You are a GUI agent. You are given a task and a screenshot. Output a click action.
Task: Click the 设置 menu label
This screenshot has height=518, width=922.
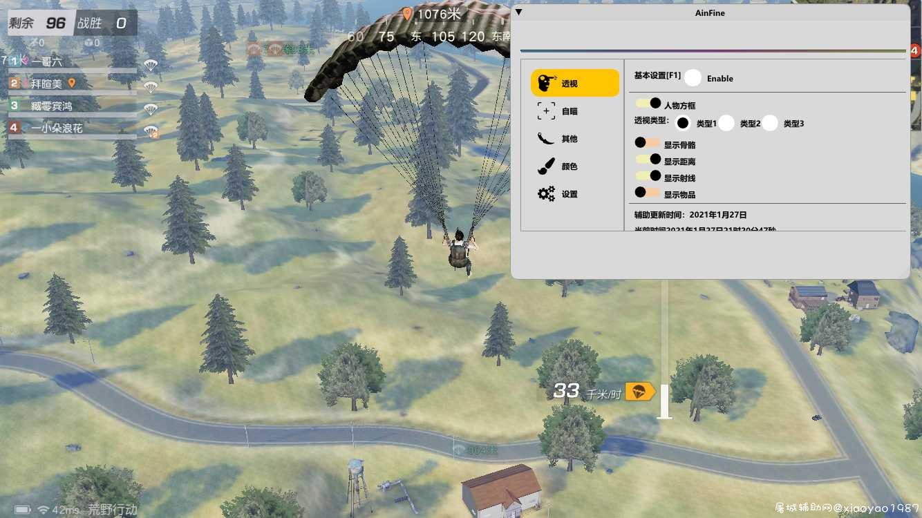coord(570,195)
